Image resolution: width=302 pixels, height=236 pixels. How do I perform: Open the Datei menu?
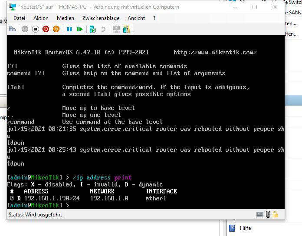click(x=19, y=18)
